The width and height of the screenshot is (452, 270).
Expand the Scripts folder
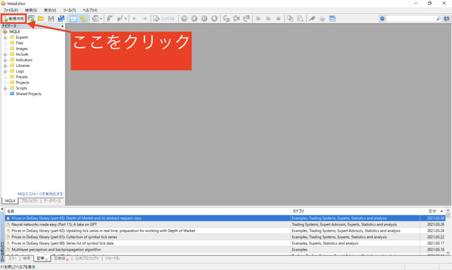[x=5, y=89]
